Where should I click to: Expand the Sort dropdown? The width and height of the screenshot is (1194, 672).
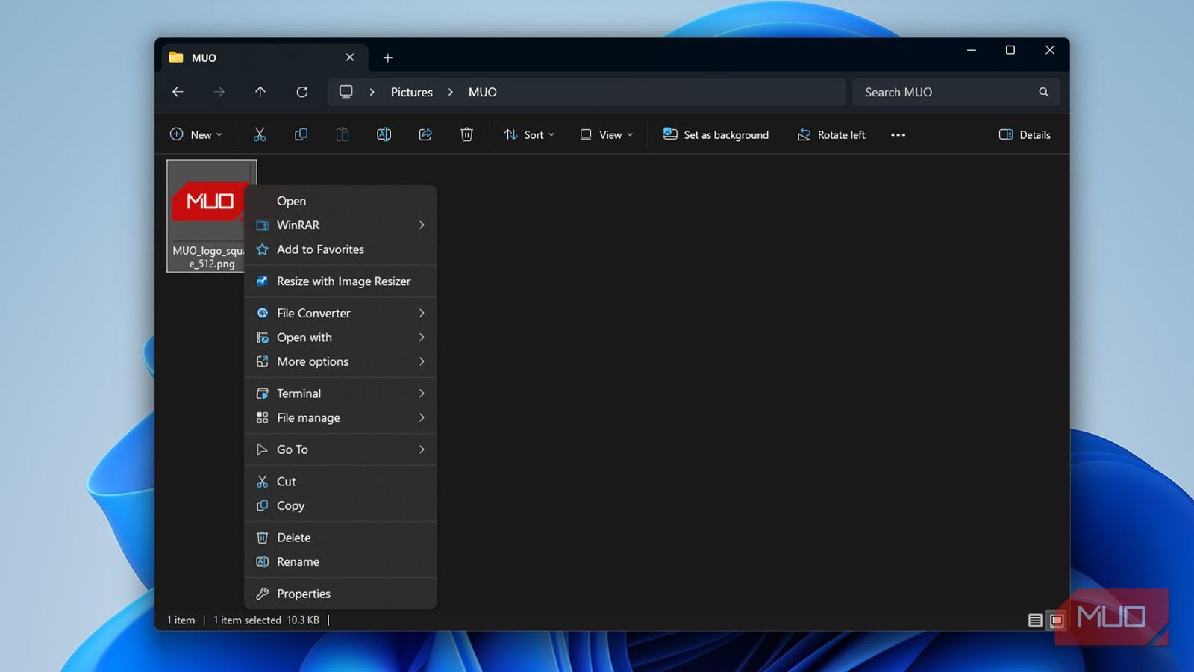pos(529,134)
